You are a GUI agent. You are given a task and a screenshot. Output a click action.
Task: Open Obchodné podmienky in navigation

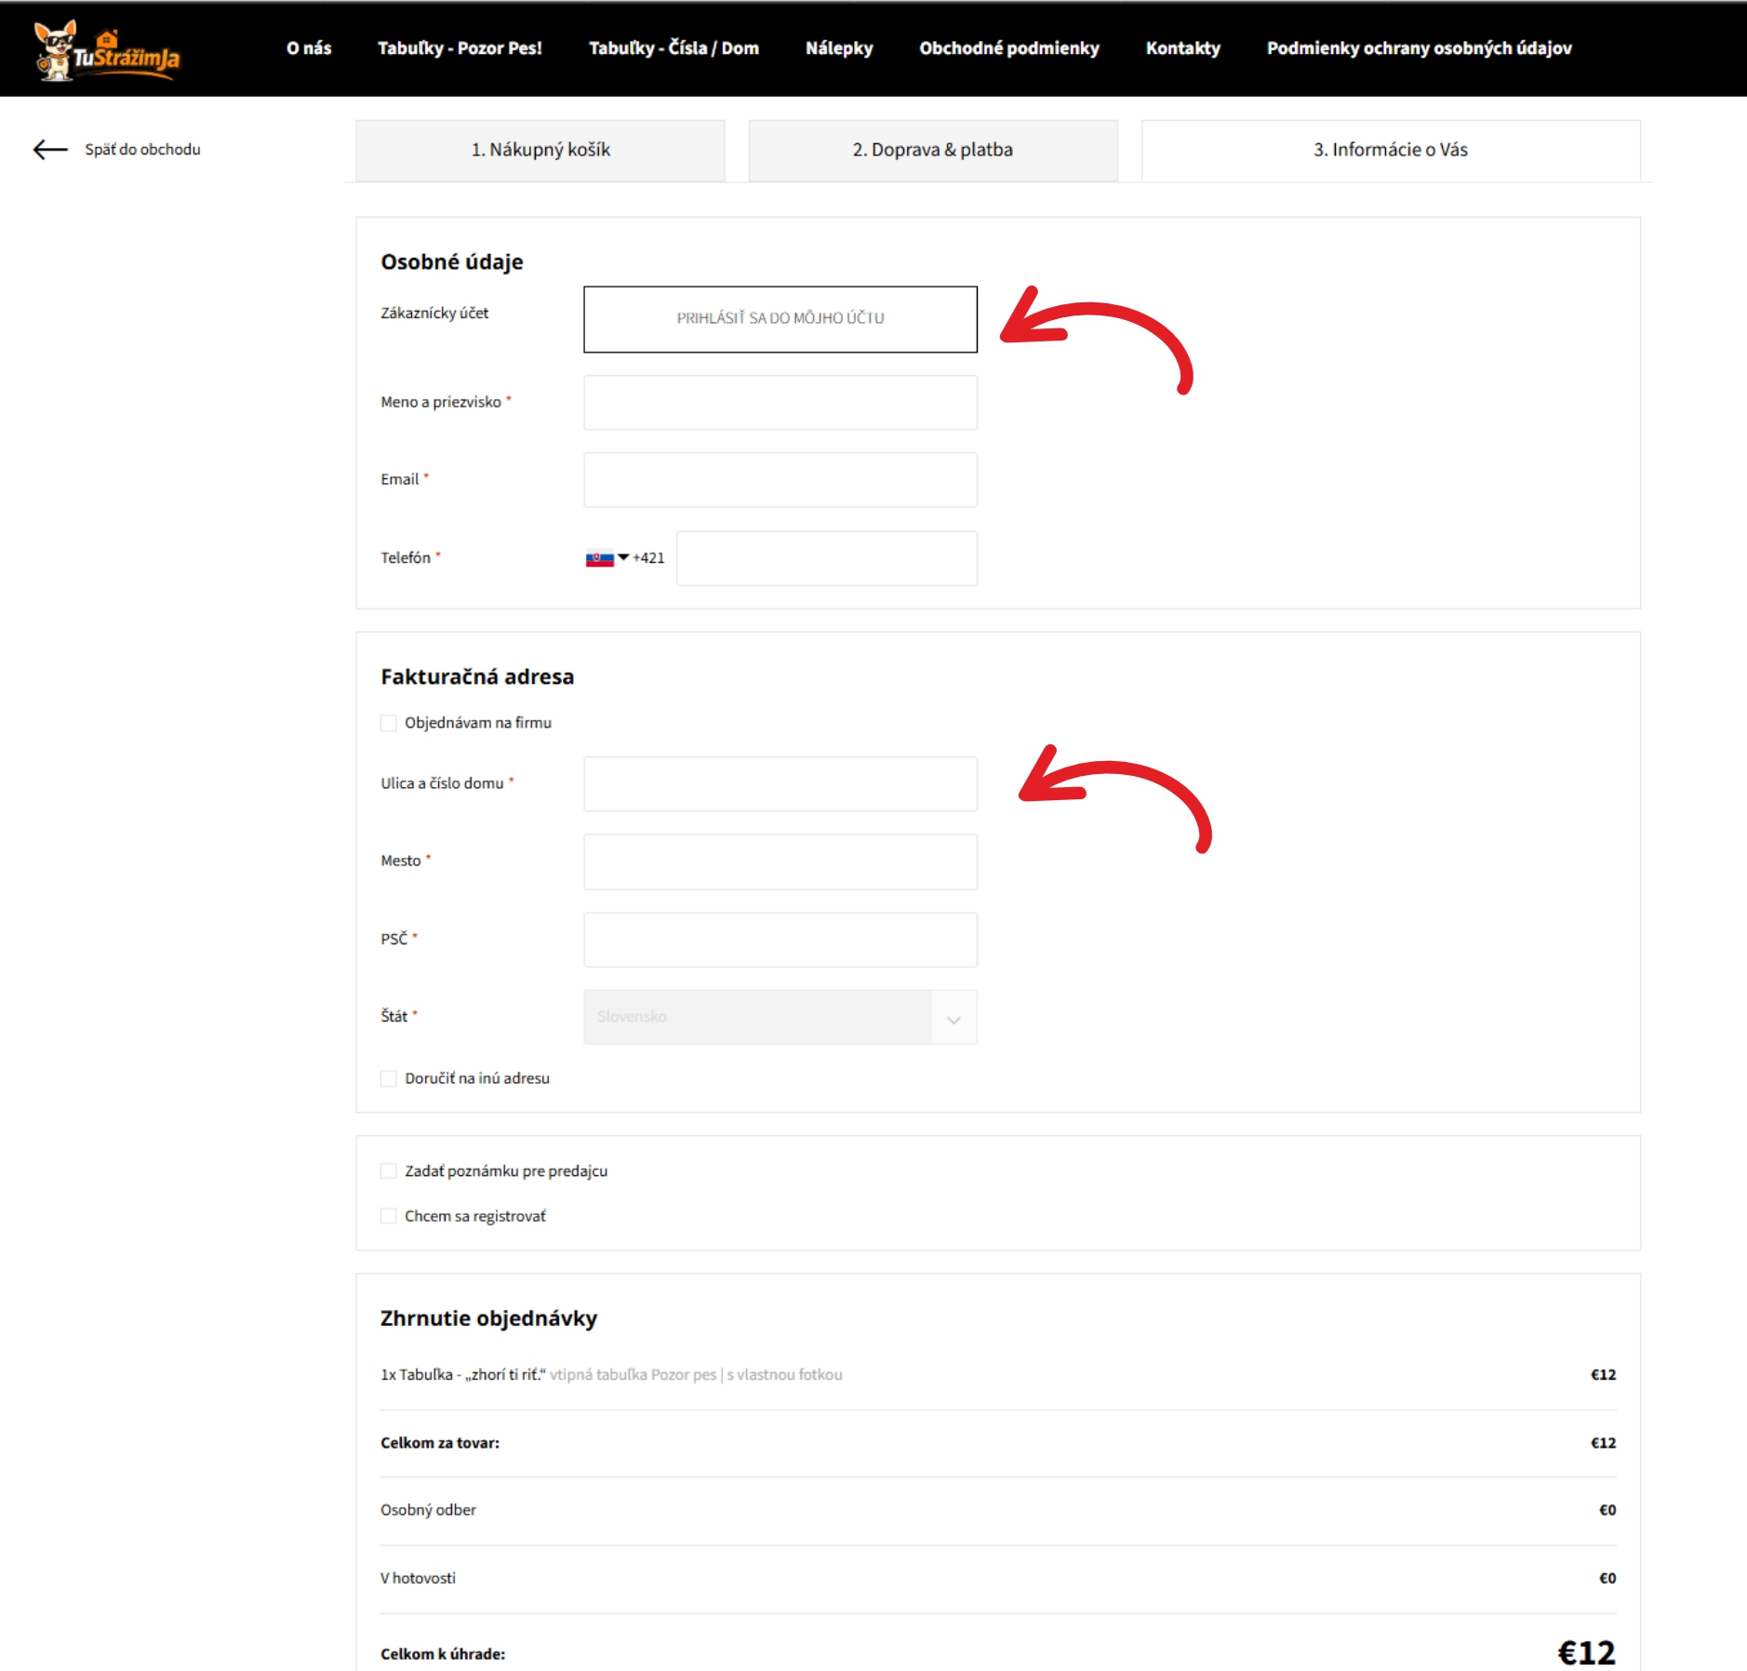point(1009,48)
